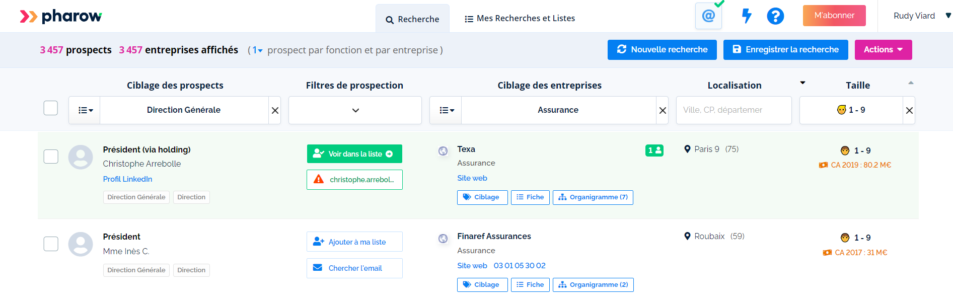953x304 pixels.
Task: Click Ajouter à ma liste button
Action: pos(354,242)
